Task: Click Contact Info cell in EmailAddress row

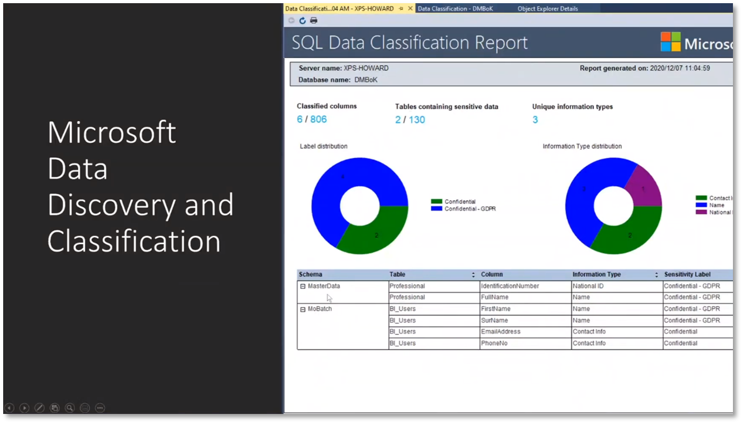Action: click(617, 332)
